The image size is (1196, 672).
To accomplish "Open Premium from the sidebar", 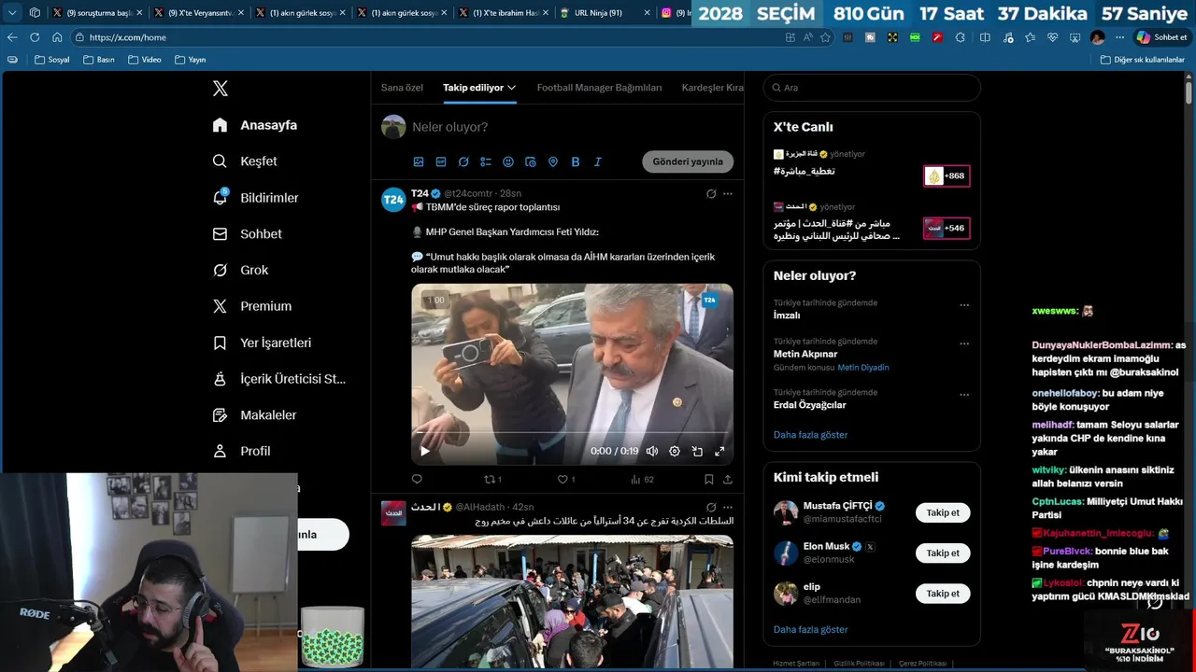I will click(252, 306).
